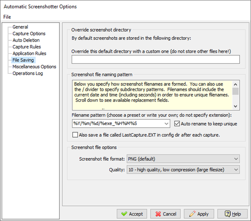
Task: Disable Auto rename to keep unique
Action: click(177, 124)
